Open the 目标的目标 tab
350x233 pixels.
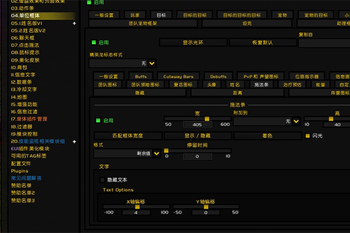tap(194, 15)
